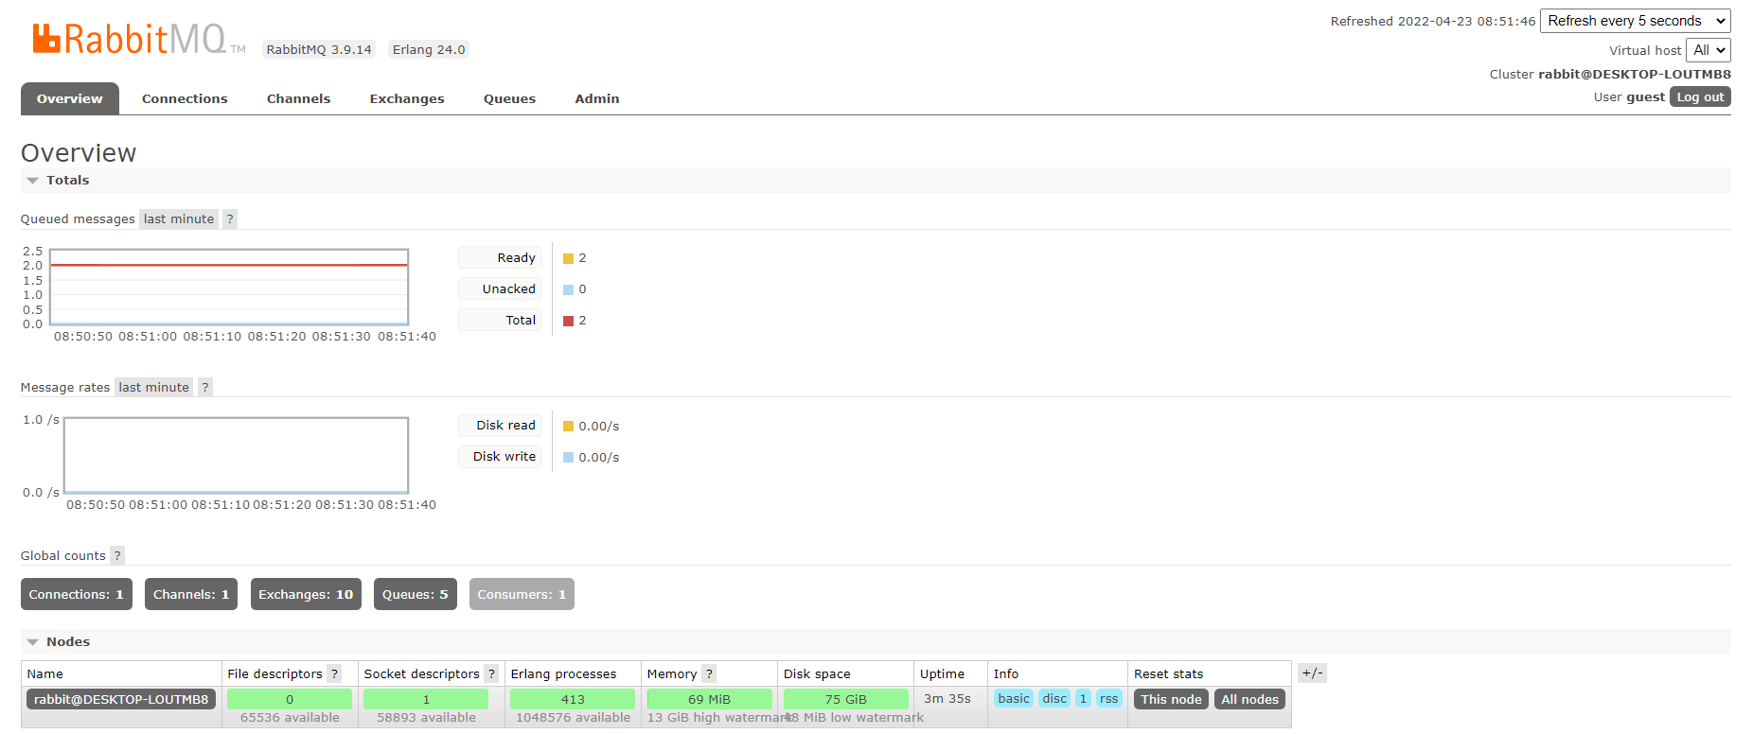
Task: Click the blue Unacked color swatch
Action: point(568,289)
